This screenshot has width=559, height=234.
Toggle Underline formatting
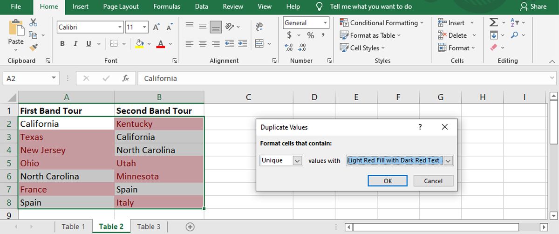coord(89,44)
